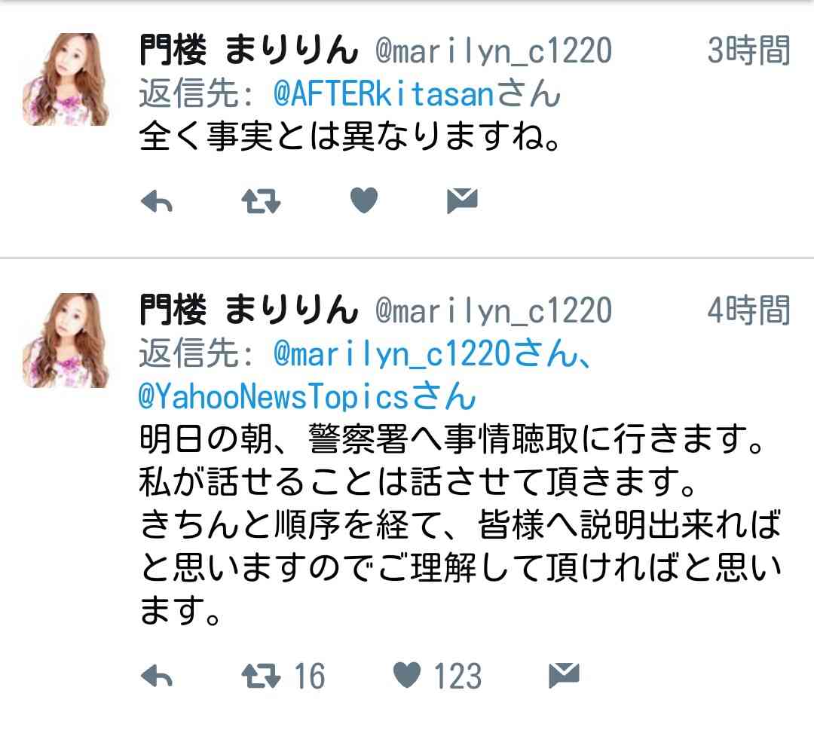Retweet the tweet with 16 retweets

click(261, 676)
